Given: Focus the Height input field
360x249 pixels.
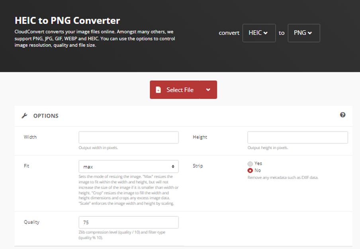Looking at the screenshot, I should click(297, 137).
